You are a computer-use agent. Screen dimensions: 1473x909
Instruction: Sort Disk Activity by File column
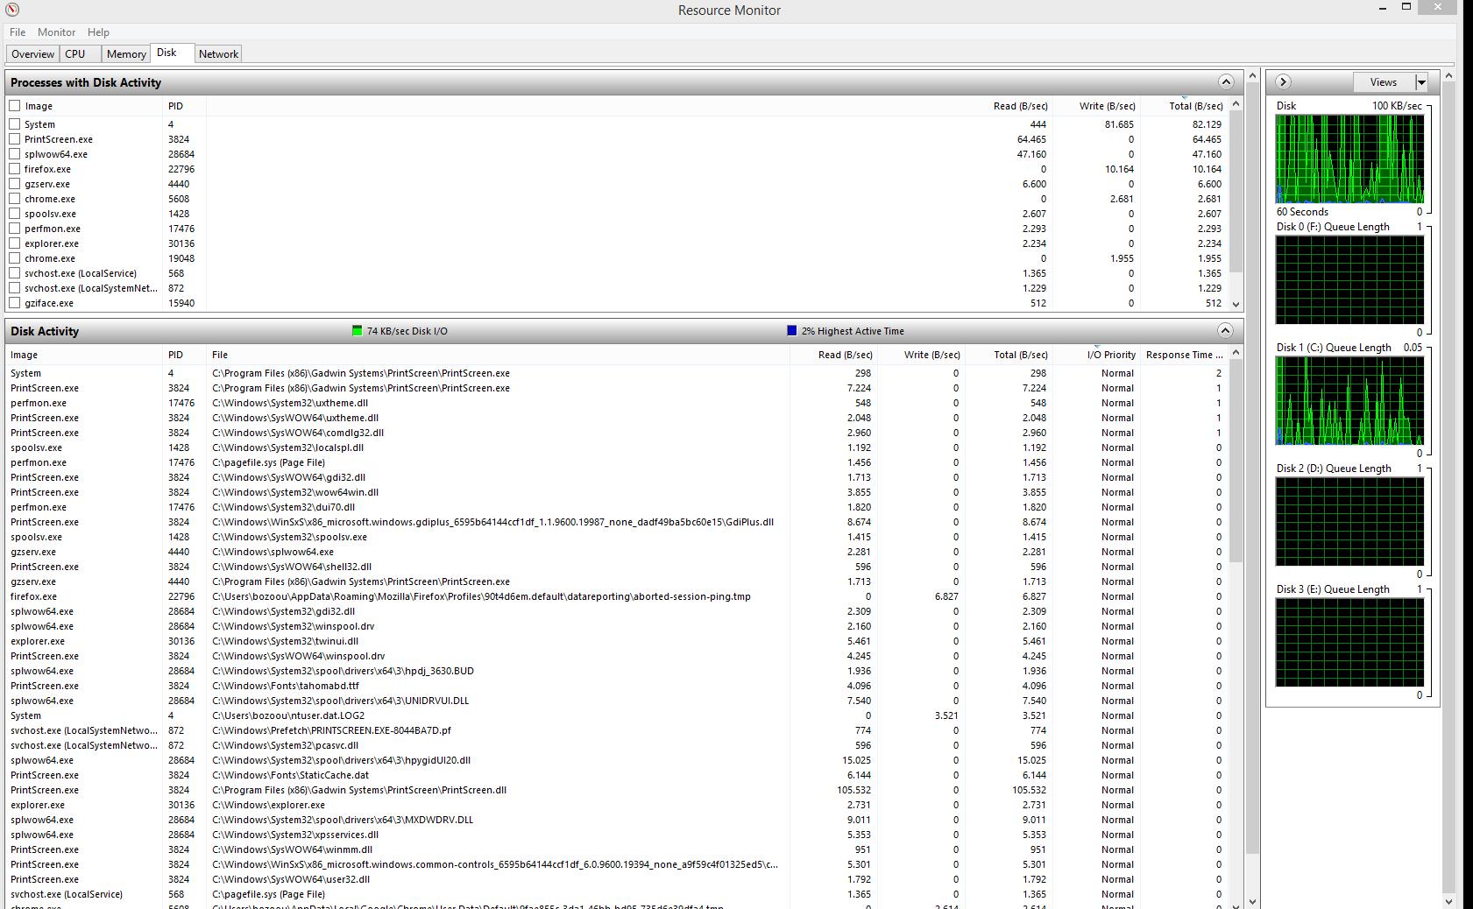[498, 355]
